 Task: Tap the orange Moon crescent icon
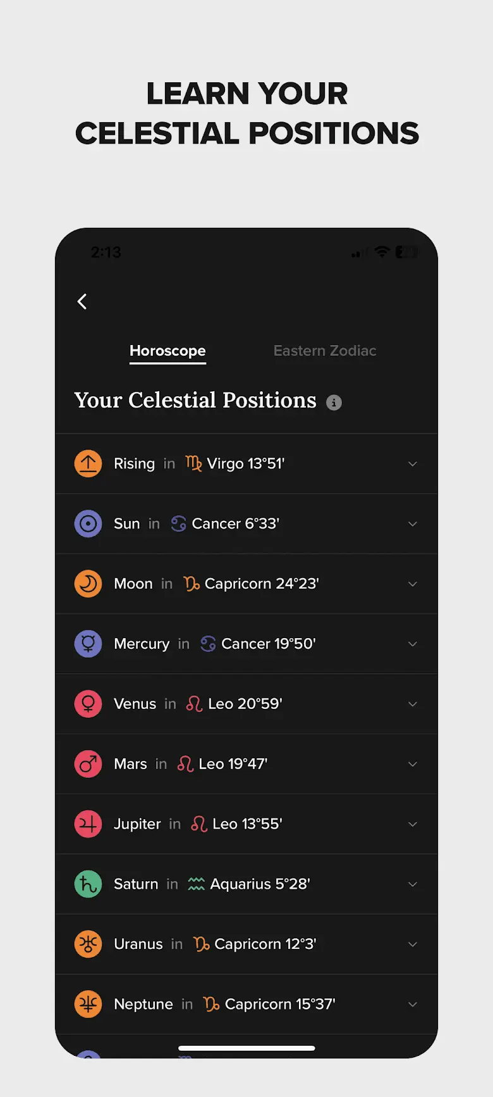pos(88,584)
